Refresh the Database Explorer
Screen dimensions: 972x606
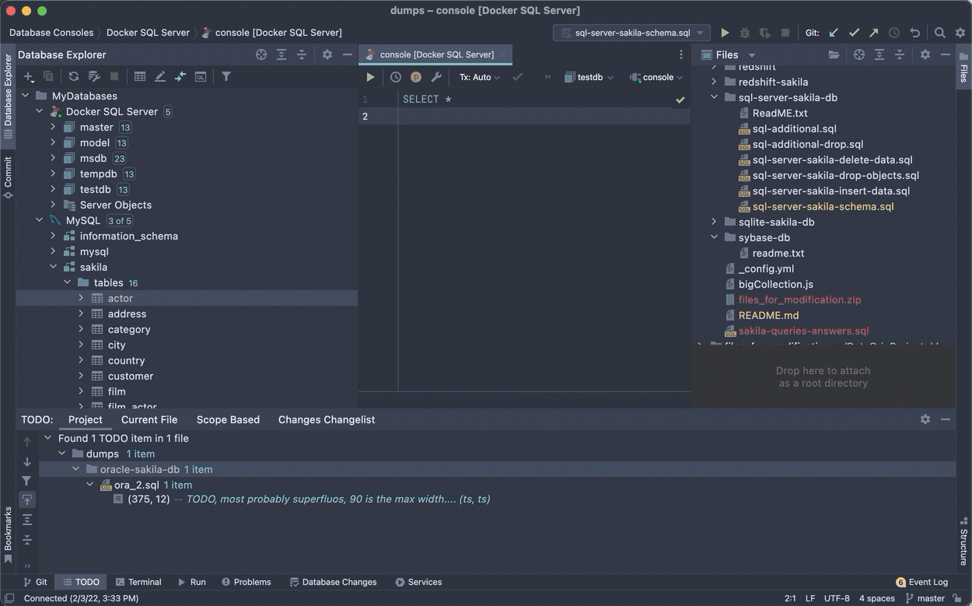[x=74, y=76]
